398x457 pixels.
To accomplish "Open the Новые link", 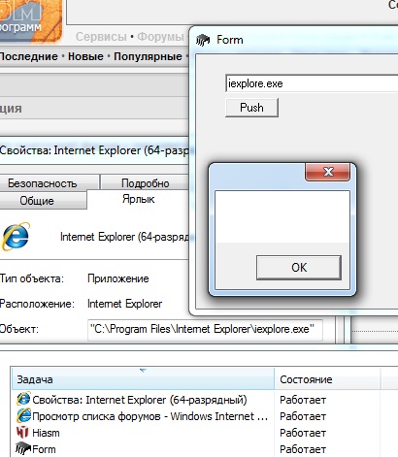I will (85, 56).
